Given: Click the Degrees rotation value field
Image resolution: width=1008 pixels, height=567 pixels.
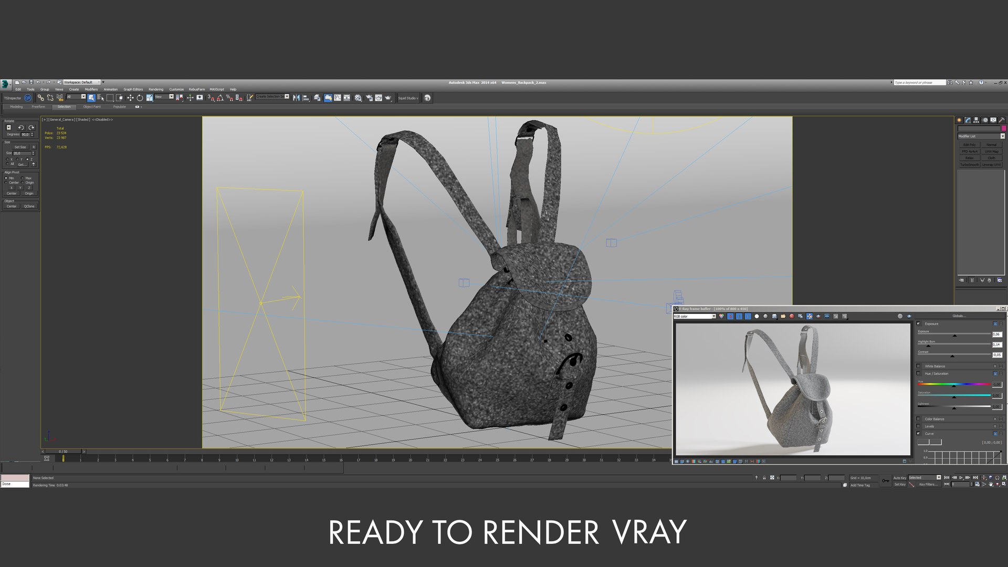Looking at the screenshot, I should pos(25,134).
